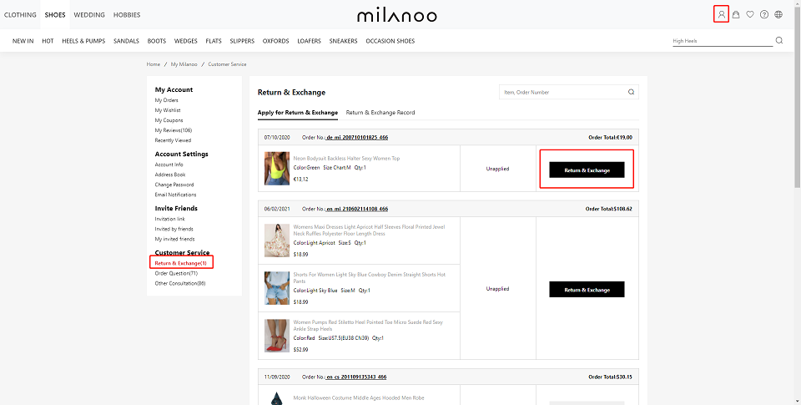Open the HOBBIES menu
Viewport: 801px width, 405px height.
pos(127,15)
